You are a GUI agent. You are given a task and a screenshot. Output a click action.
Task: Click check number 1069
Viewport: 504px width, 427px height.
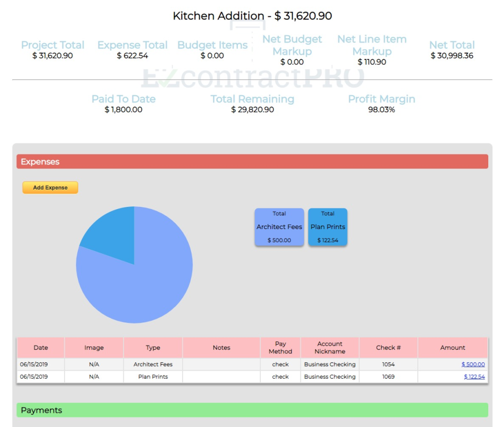pos(388,377)
